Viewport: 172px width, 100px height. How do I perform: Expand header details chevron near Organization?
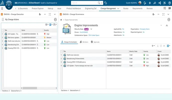pyautogui.click(x=161, y=25)
